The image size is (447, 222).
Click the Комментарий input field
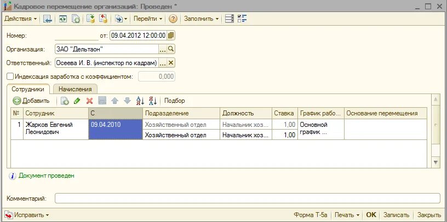coord(248,198)
